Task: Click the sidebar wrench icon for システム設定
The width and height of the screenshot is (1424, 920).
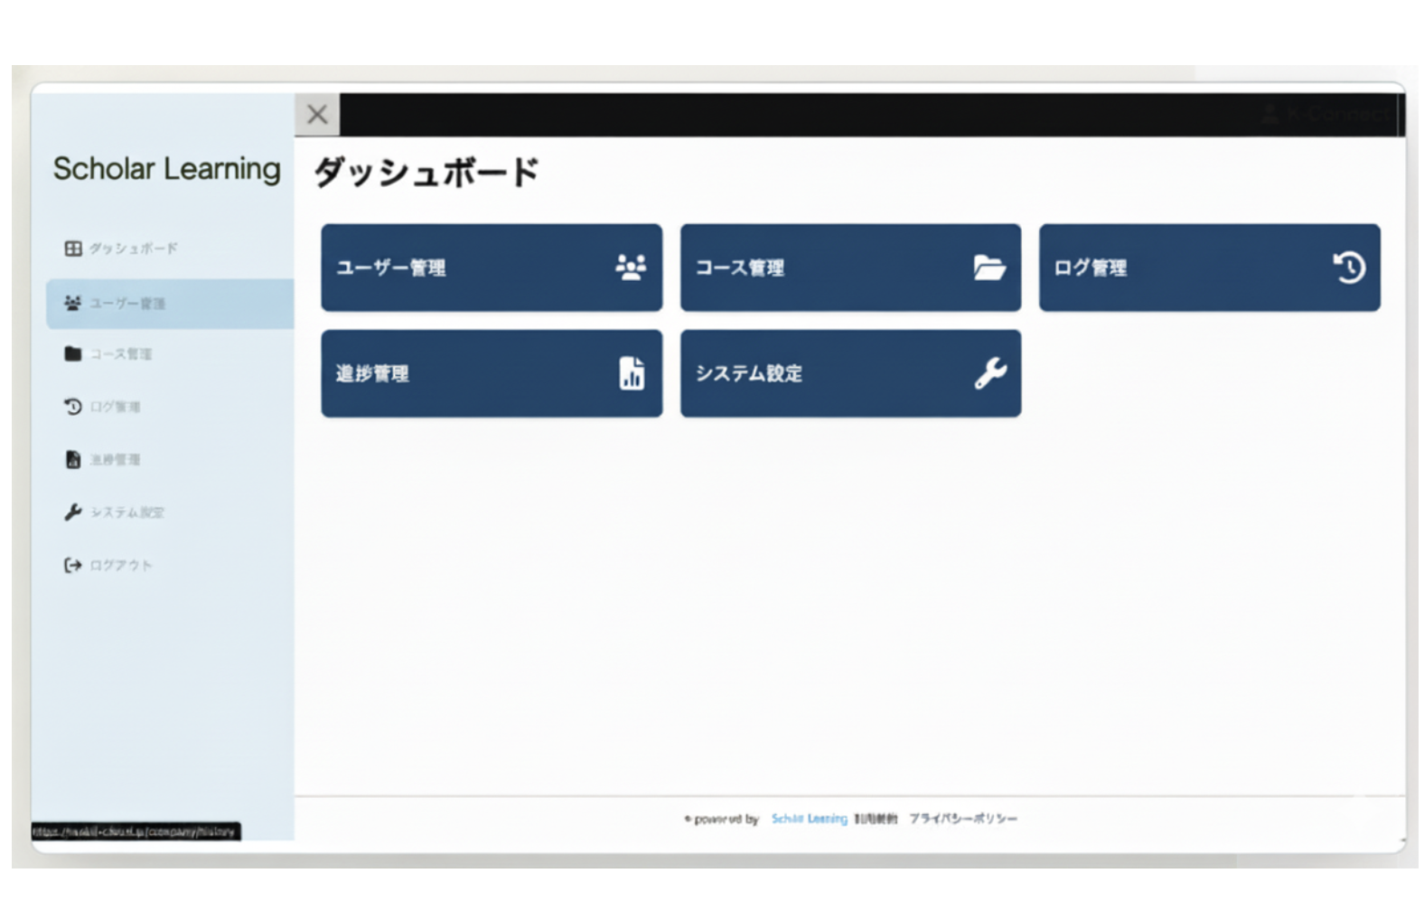Action: [x=73, y=512]
